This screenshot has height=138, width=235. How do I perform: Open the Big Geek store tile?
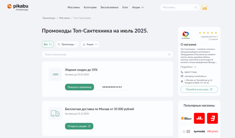point(186,131)
